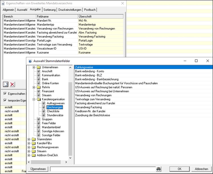The height and width of the screenshot is (174, 213).
Task: Expand the ReWe tree node
Action: (34, 87)
